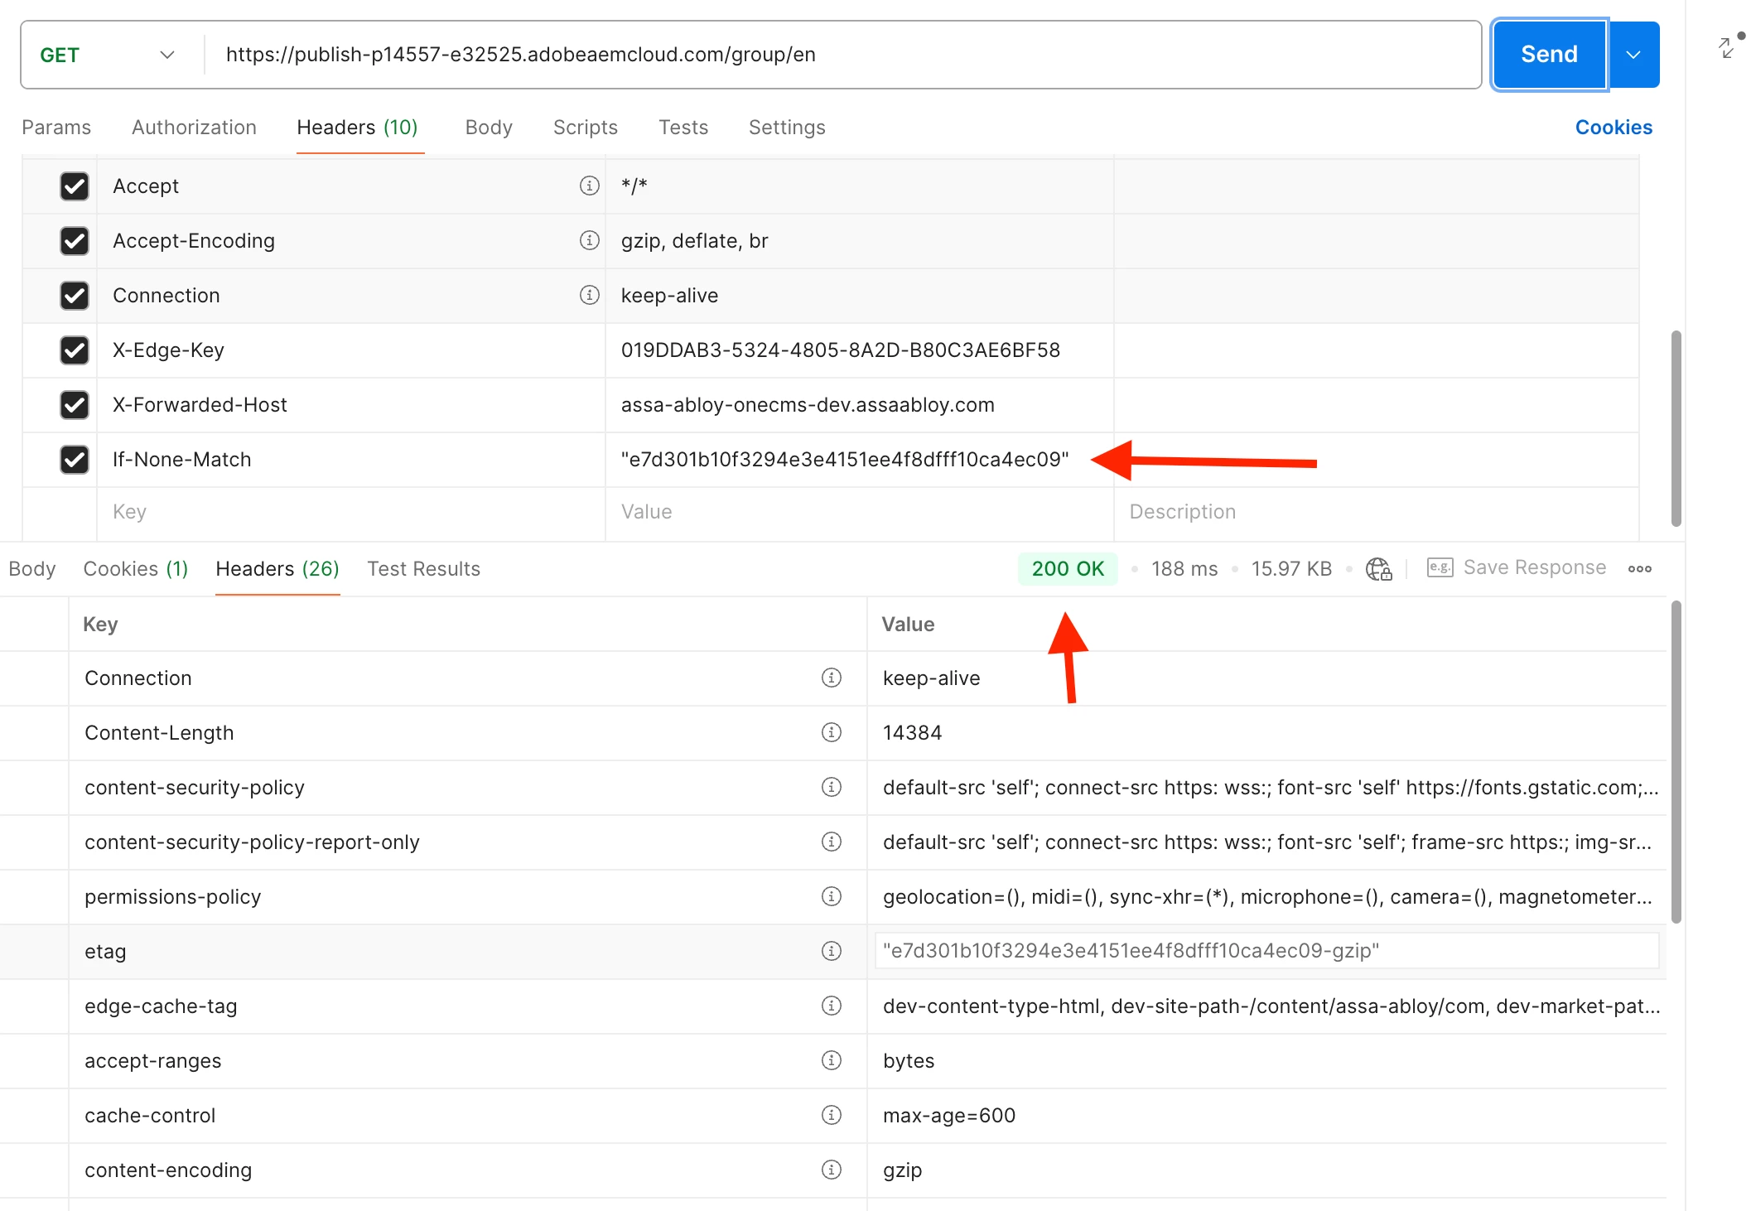Uncheck the If-None-Match header checkbox

point(75,459)
